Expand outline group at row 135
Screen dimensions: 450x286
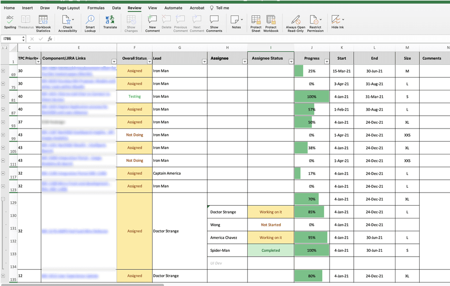3,275
